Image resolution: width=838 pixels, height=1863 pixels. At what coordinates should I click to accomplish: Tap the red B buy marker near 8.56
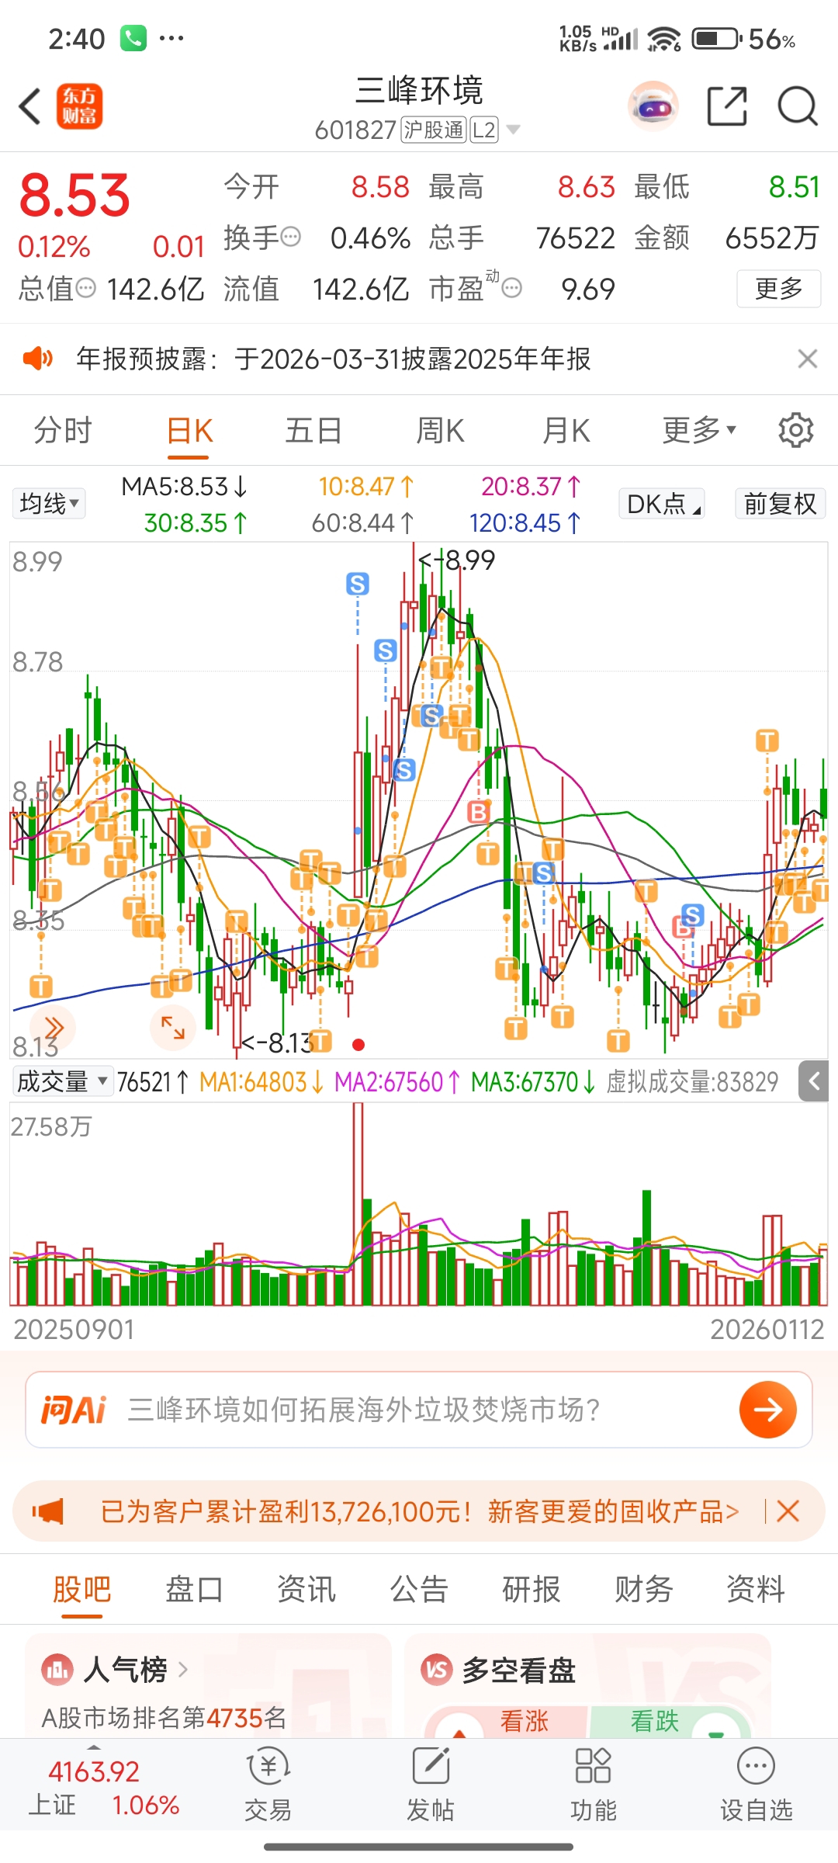[479, 812]
